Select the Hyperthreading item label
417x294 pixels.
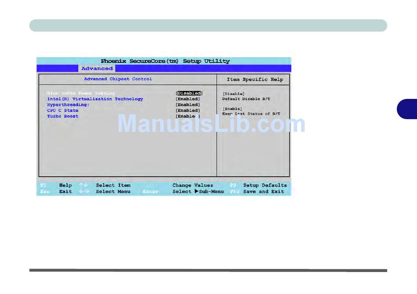[x=68, y=105]
